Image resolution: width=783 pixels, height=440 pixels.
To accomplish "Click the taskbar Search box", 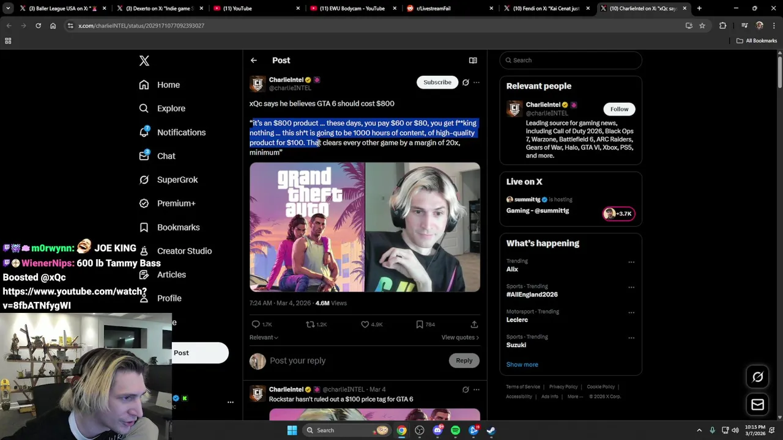I will click(347, 430).
